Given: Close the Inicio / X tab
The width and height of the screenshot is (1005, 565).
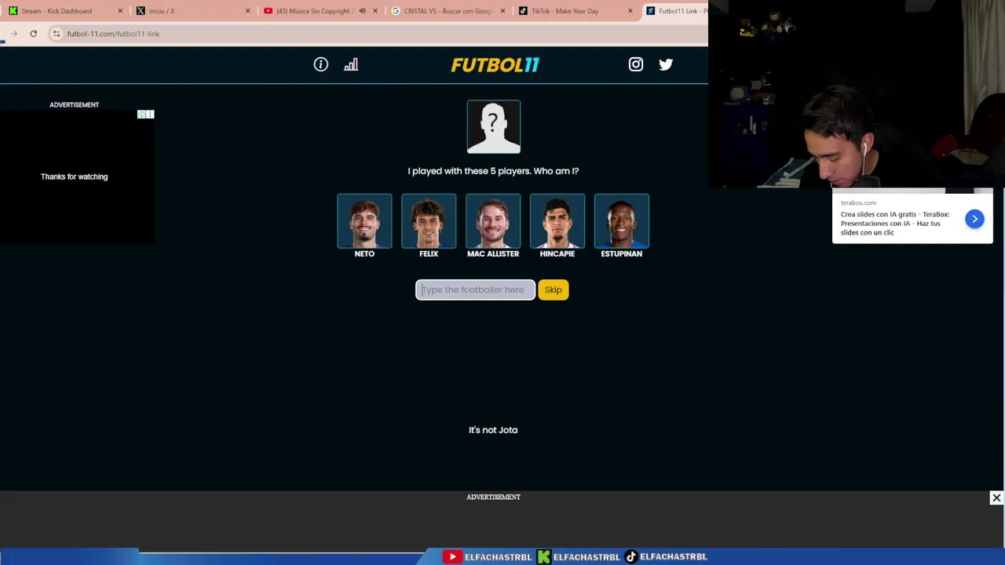Looking at the screenshot, I should [x=247, y=11].
